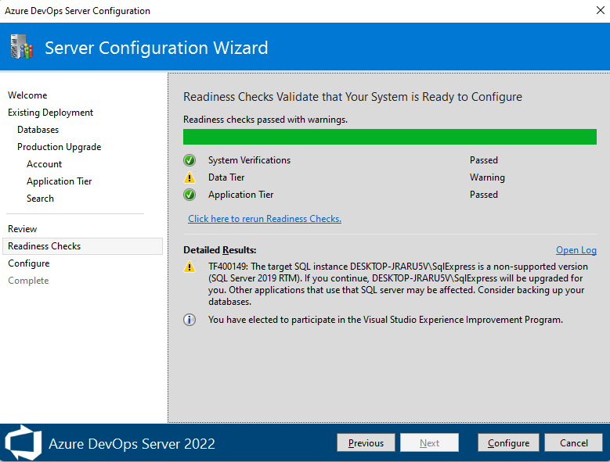
Task: Open the Databases step
Action: point(38,130)
